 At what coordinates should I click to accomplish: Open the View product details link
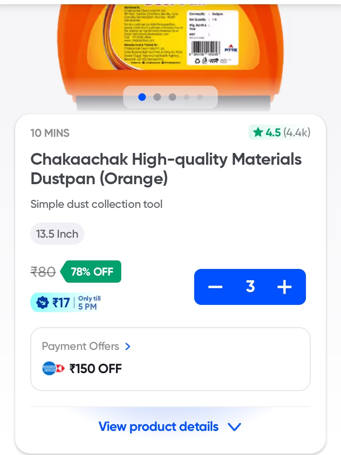point(159,427)
